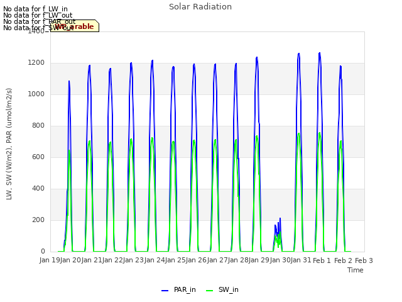Click the 0 y-axis tick label
Screen dimensions: 402x302
click(43, 252)
